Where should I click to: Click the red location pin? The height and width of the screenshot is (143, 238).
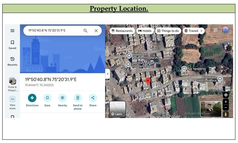[148, 81]
